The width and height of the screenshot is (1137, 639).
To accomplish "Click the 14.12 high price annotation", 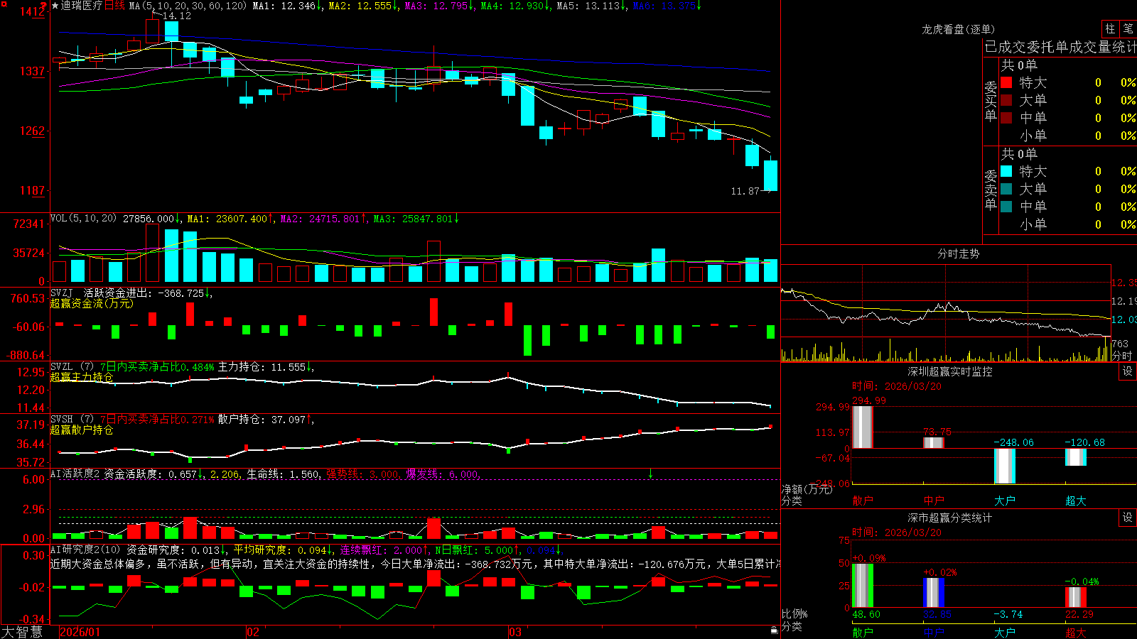I will [176, 16].
